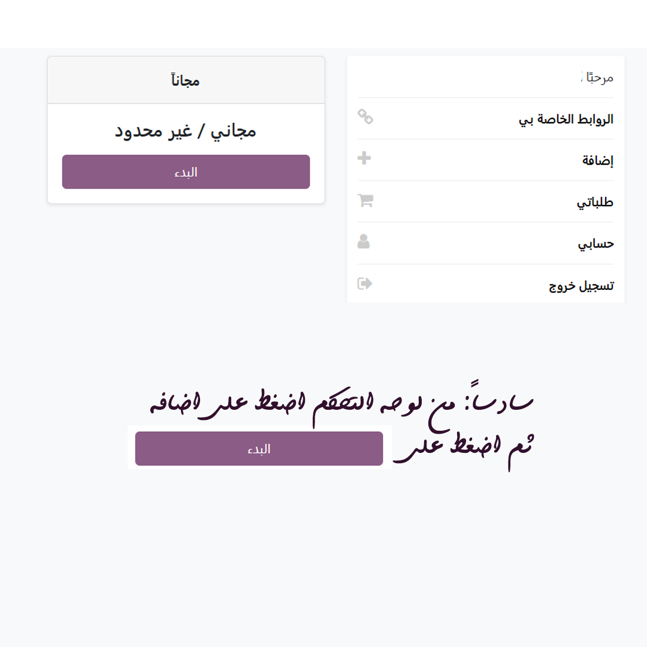
Task: Click the handwritten word اضافه at line end
Action: (x=175, y=403)
